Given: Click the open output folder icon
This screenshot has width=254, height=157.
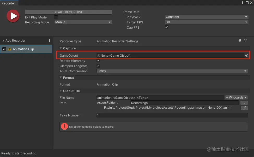Looking at the screenshot, I should (x=244, y=108).
